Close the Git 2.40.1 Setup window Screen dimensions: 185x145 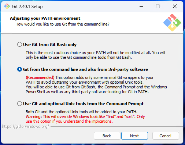(175, 6)
